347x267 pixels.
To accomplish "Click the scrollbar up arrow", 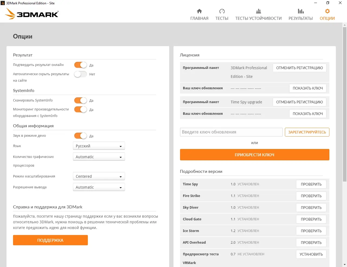I will click(345, 25).
